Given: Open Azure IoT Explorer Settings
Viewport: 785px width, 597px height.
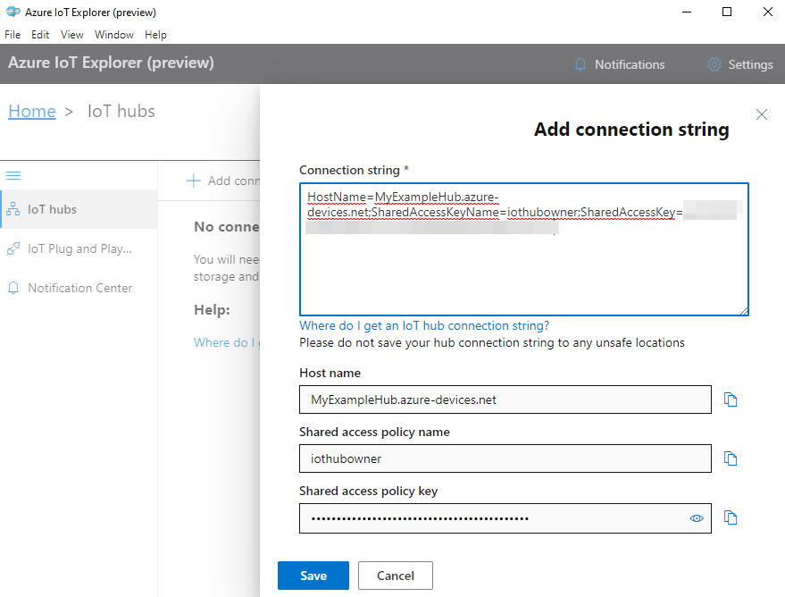Looking at the screenshot, I should (x=739, y=63).
